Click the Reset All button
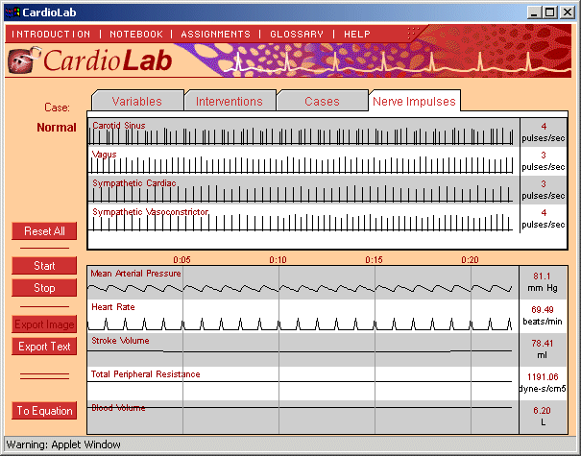This screenshot has height=456, width=581. pos(44,231)
